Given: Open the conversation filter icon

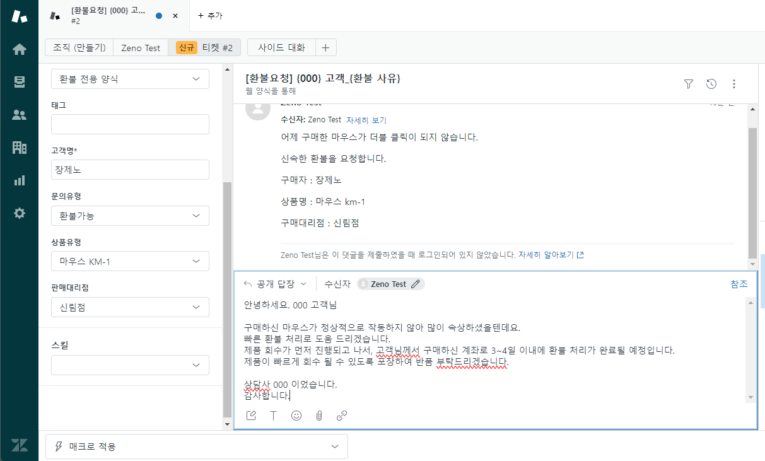Looking at the screenshot, I should pos(688,84).
